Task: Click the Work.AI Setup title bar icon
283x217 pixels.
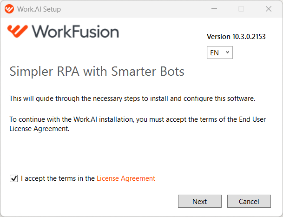Action: [x=9, y=9]
